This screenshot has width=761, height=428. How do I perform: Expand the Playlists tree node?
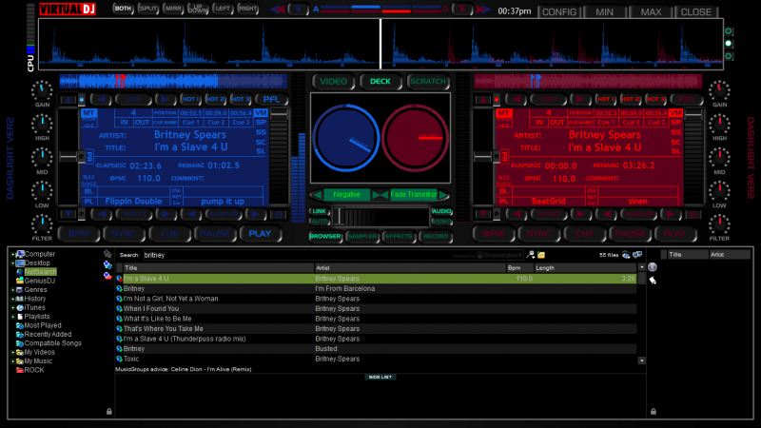[12, 317]
